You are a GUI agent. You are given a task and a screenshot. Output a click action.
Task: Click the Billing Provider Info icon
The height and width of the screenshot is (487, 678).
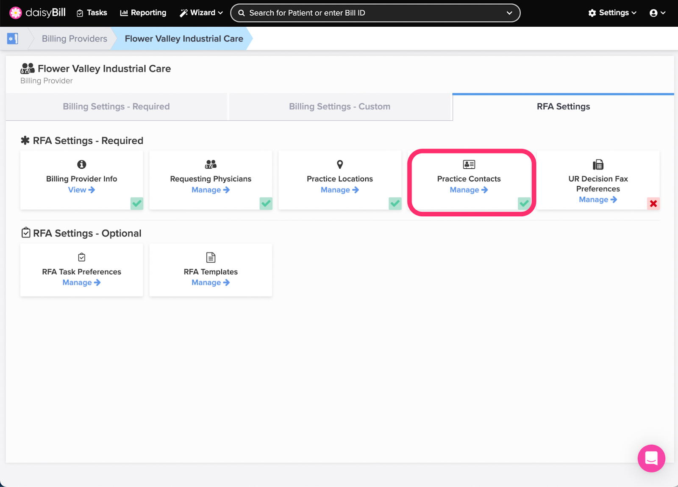82,164
